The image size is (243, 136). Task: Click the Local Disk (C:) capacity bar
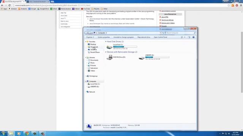pos(125,47)
